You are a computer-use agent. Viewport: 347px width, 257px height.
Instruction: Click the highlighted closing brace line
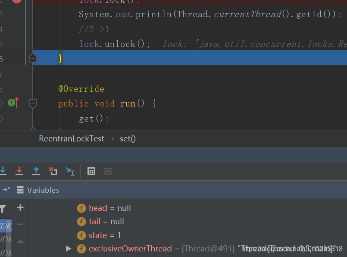click(190, 58)
